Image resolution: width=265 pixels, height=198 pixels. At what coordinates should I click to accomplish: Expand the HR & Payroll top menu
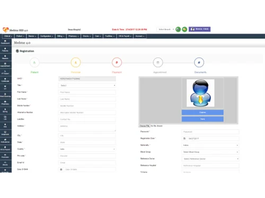click(x=125, y=36)
